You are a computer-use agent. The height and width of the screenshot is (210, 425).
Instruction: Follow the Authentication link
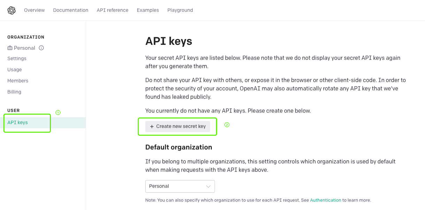point(326,200)
